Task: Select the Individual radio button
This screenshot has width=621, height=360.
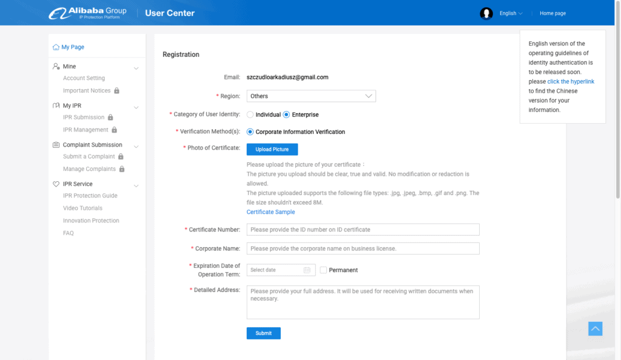Action: click(x=250, y=115)
